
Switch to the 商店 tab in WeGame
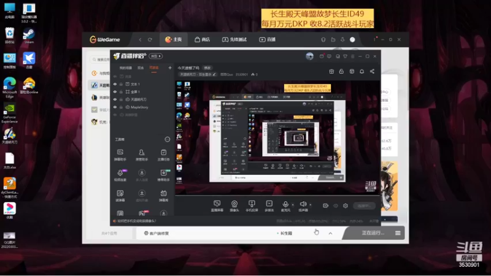point(203,39)
